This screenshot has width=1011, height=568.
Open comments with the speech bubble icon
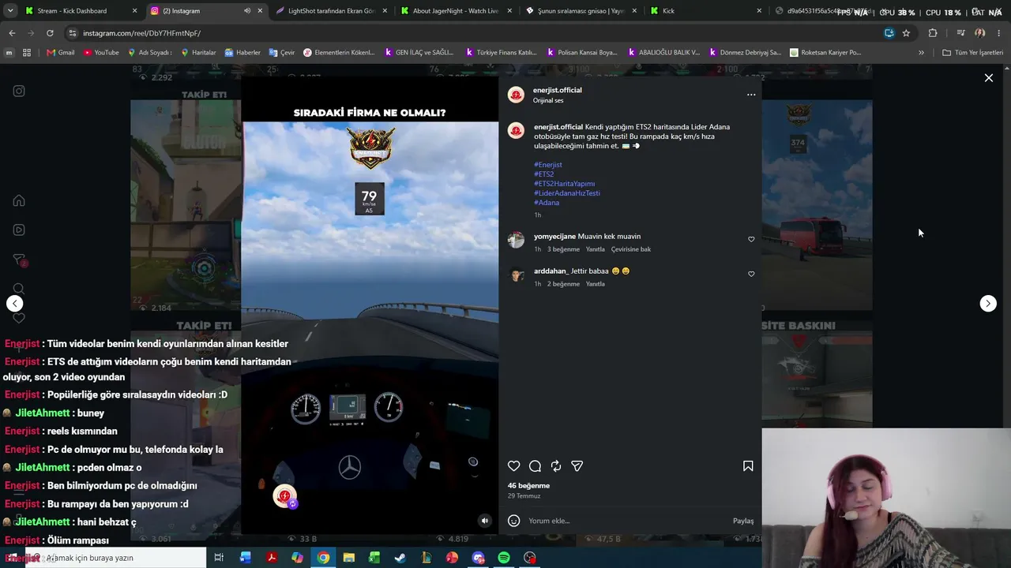[535, 466]
